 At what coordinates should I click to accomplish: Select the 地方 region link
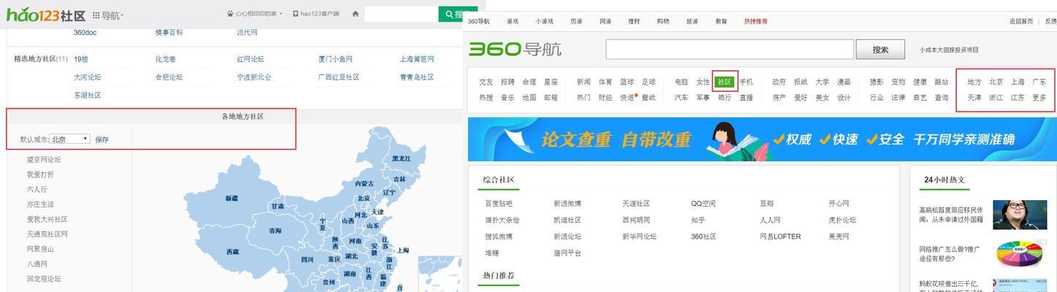point(974,82)
